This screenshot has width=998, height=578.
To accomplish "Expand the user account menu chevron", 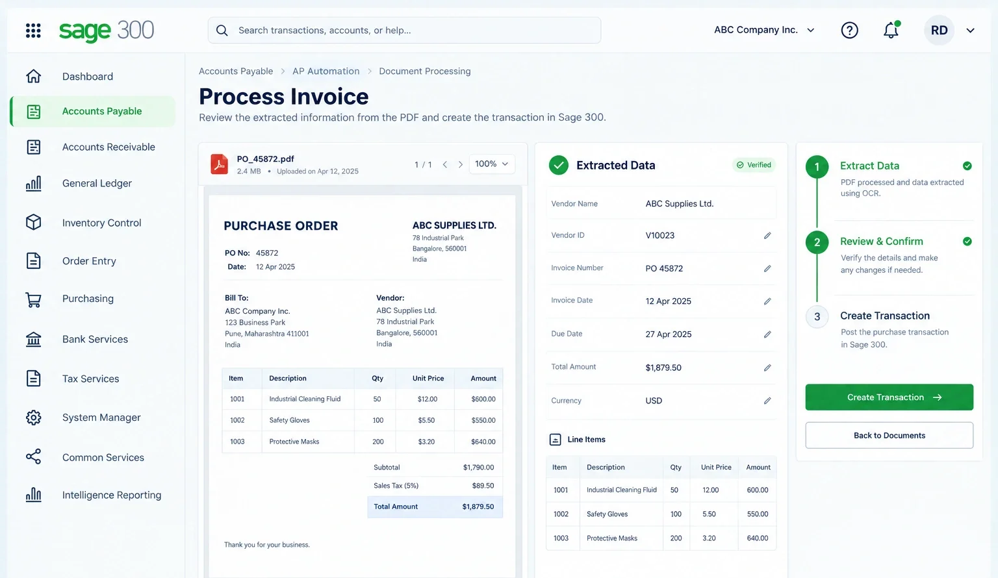I will click(x=970, y=31).
